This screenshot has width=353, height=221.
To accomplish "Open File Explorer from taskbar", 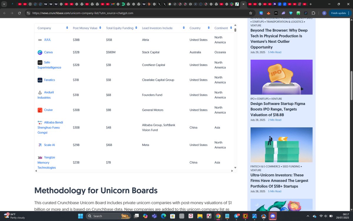I will [x=200, y=216].
